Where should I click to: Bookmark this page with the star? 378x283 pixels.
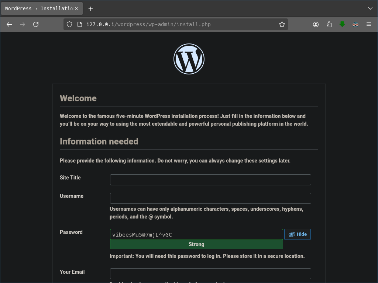(x=282, y=24)
